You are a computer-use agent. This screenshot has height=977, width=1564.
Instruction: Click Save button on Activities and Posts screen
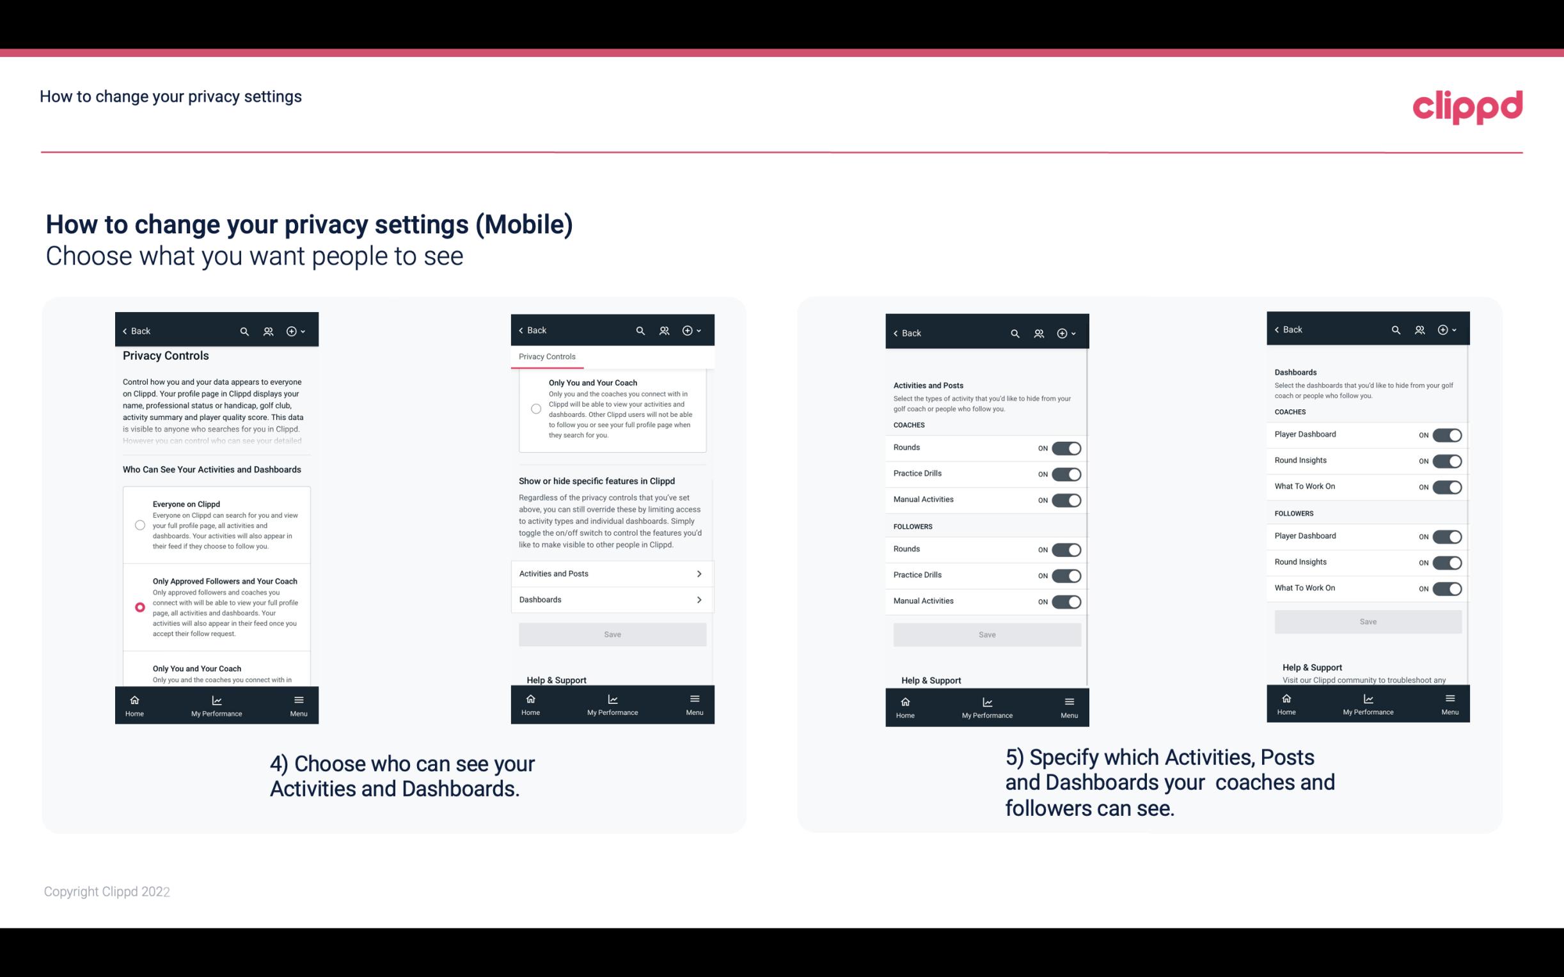(986, 634)
